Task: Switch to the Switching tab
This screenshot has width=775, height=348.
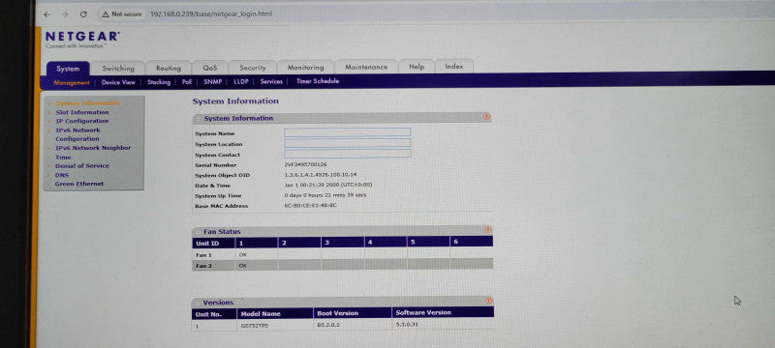Action: click(x=118, y=69)
